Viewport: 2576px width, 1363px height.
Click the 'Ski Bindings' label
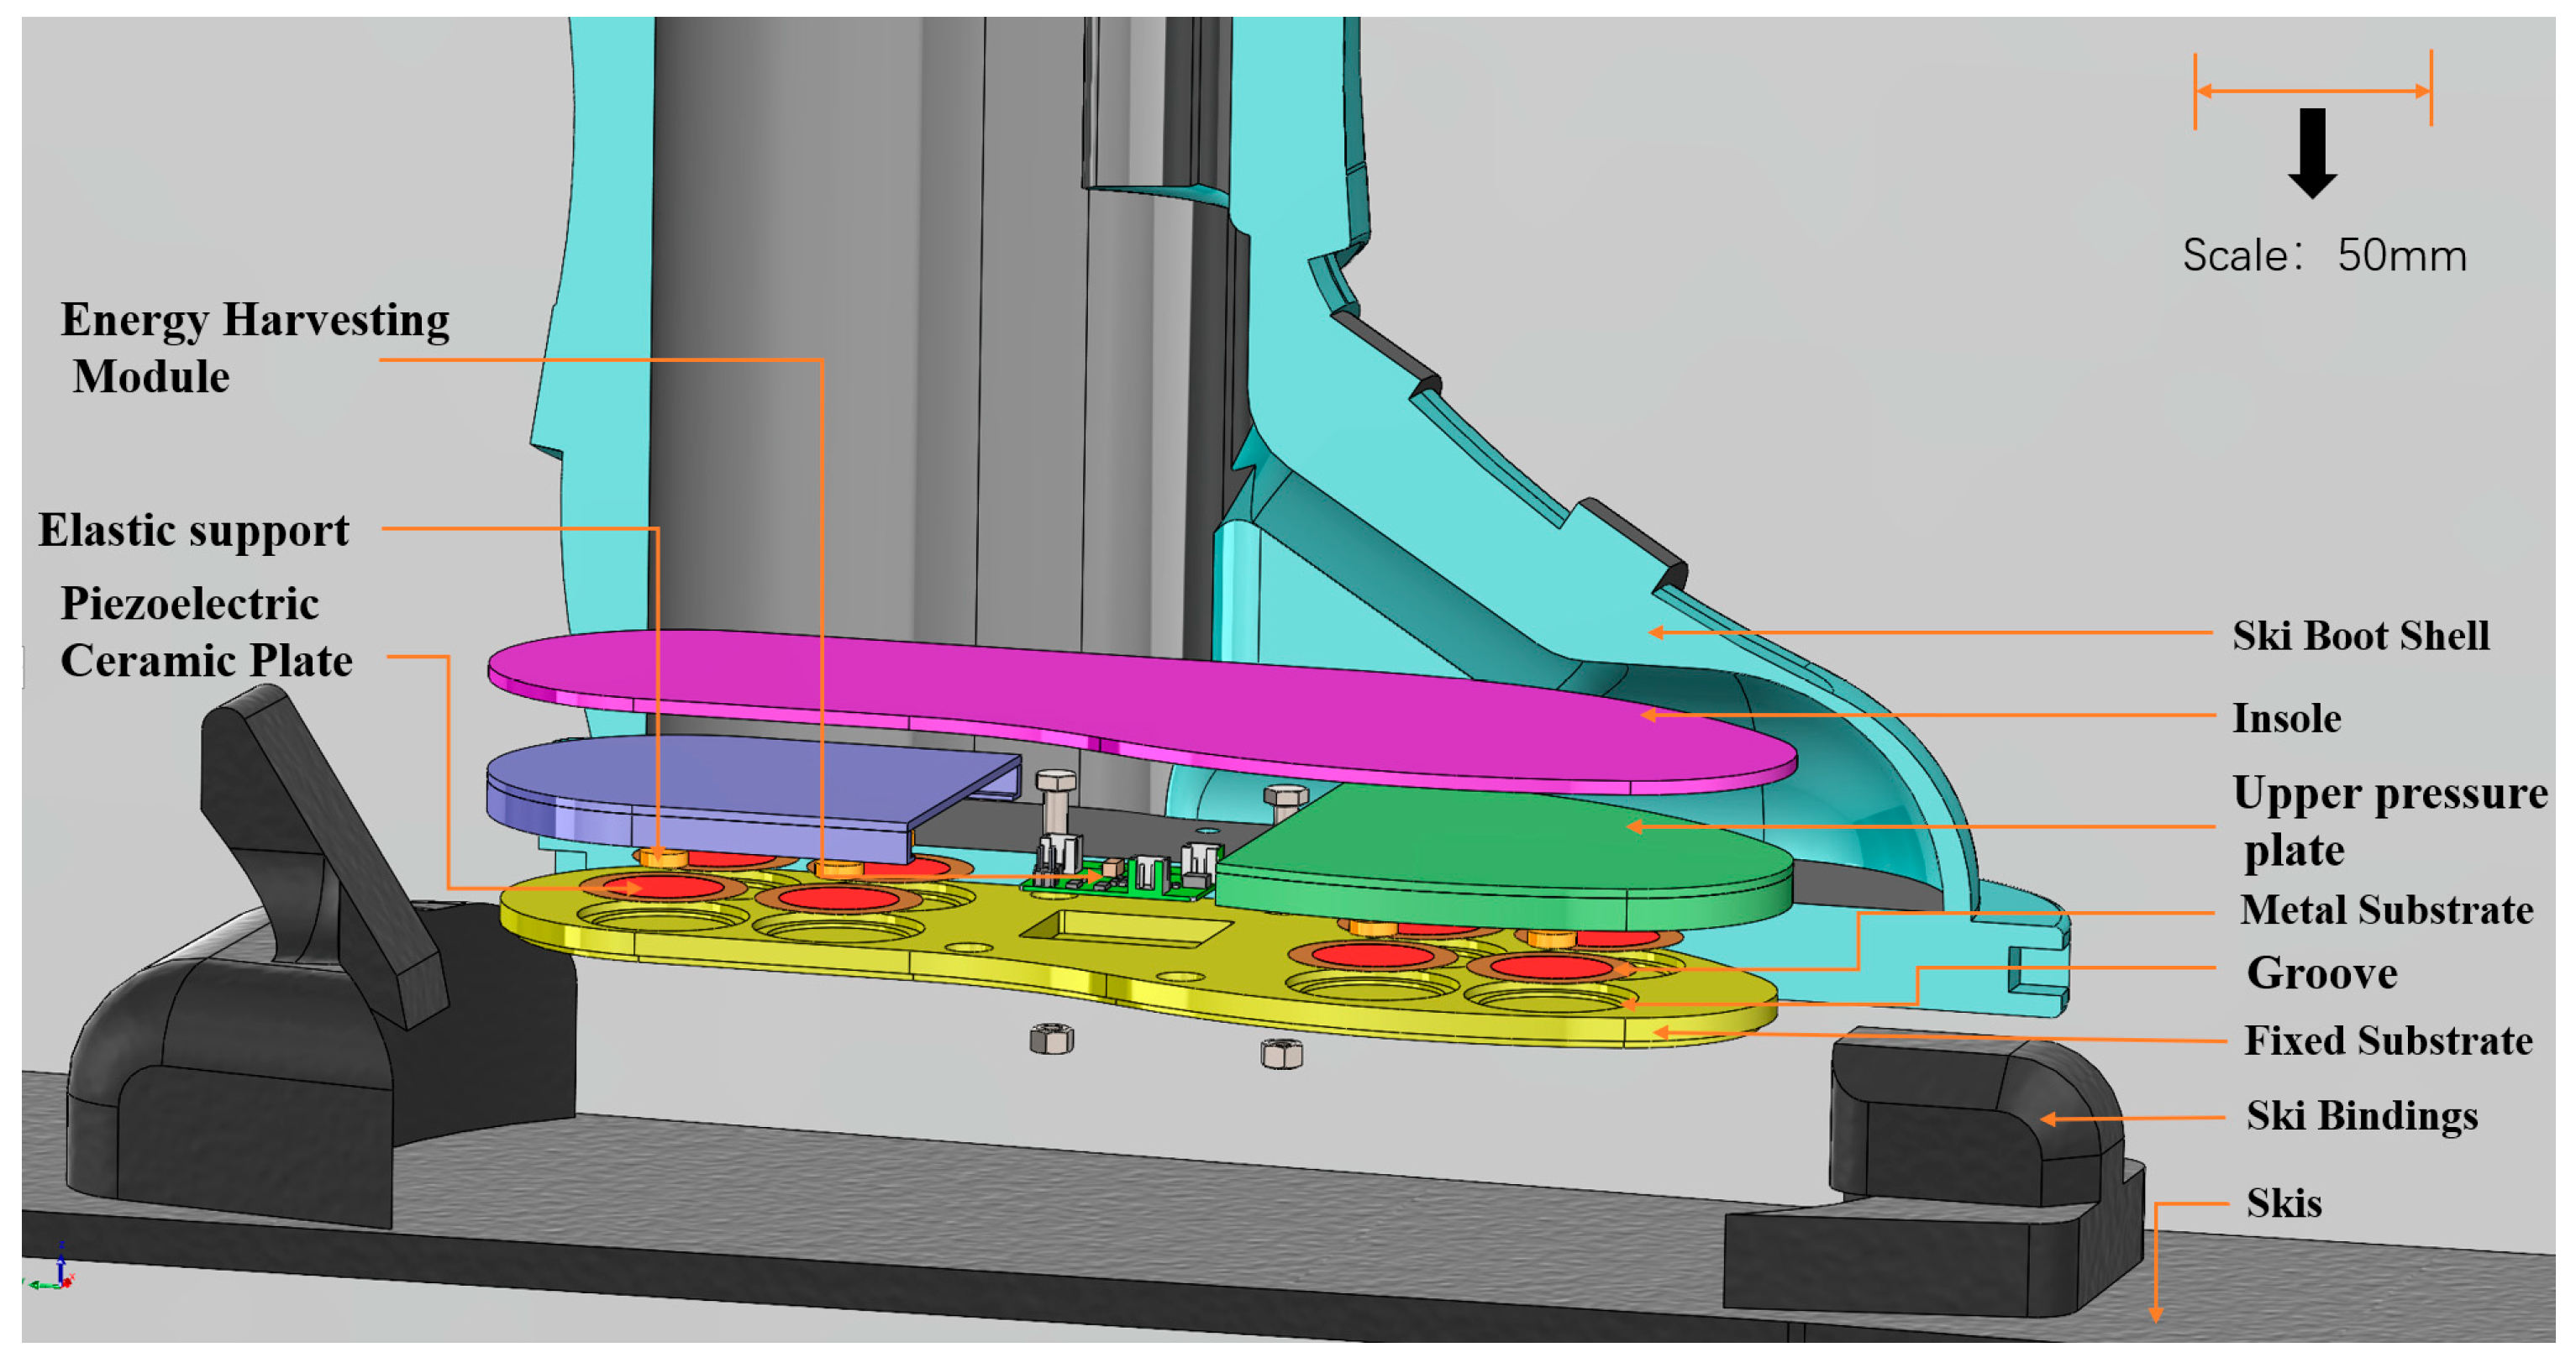(x=2361, y=1116)
